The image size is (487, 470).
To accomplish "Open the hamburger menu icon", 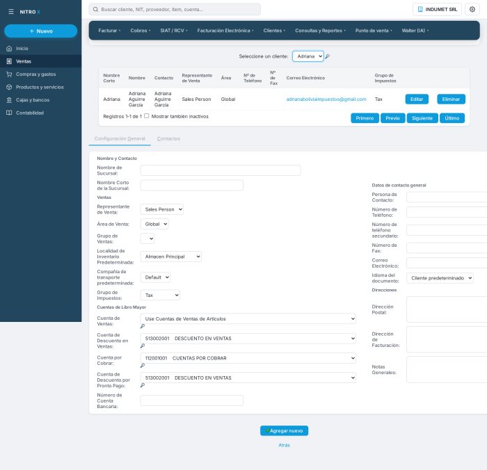I will (x=11, y=12).
